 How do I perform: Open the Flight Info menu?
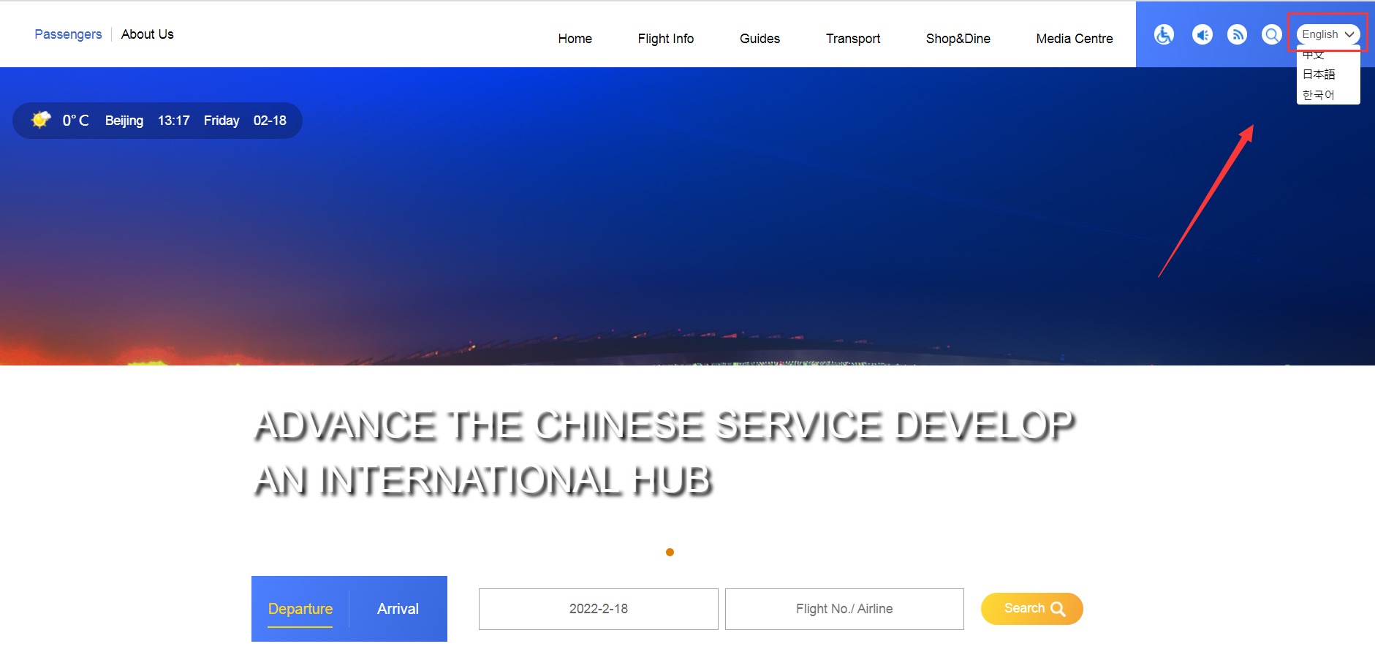pyautogui.click(x=665, y=39)
